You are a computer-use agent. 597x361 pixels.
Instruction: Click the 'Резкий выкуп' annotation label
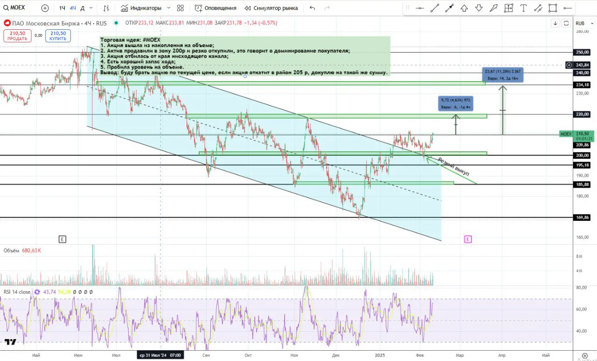pyautogui.click(x=453, y=167)
